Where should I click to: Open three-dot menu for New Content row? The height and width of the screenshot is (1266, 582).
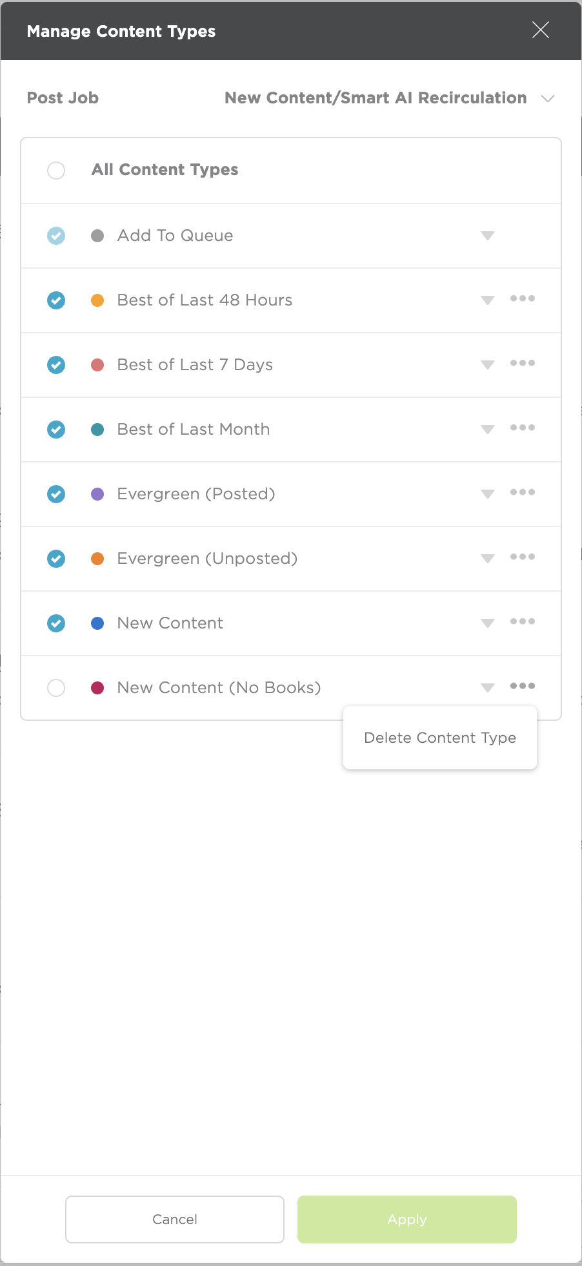pyautogui.click(x=523, y=621)
